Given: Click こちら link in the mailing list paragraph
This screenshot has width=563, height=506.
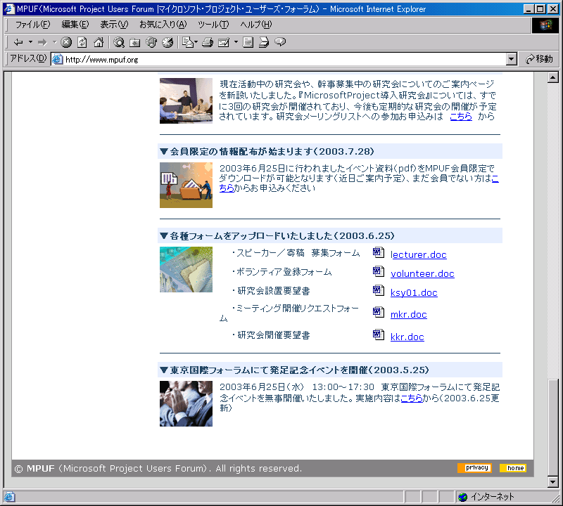Looking at the screenshot, I should tap(461, 117).
